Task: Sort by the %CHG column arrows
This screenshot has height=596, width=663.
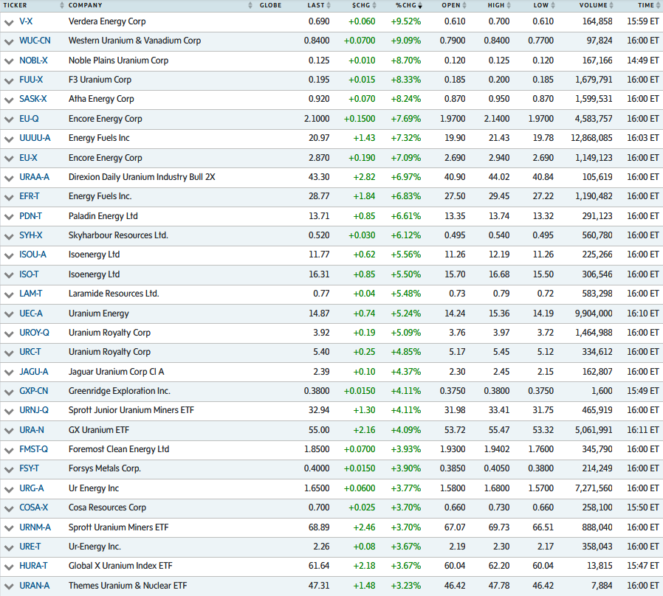Action: (x=420, y=5)
